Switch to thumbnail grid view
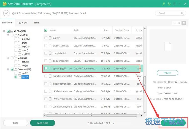Screen dimensions: 189x129 (175, 23)
